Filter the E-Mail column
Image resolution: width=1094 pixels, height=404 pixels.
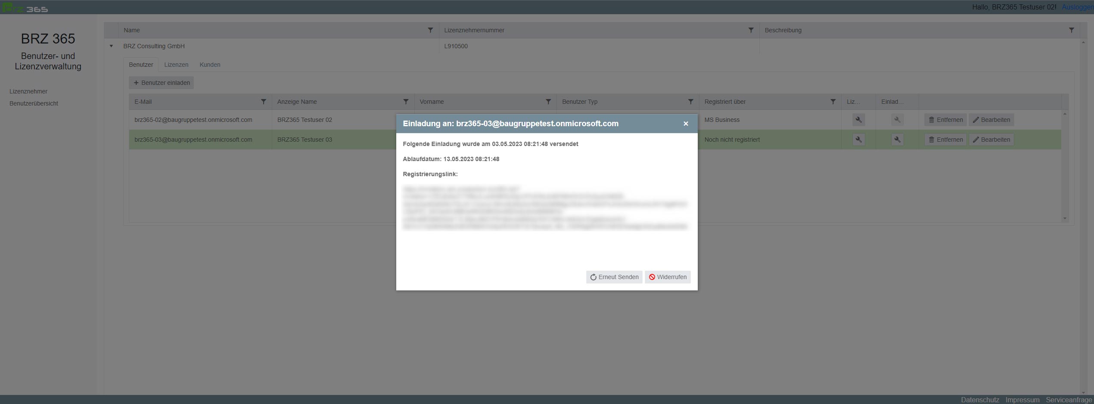click(x=264, y=102)
